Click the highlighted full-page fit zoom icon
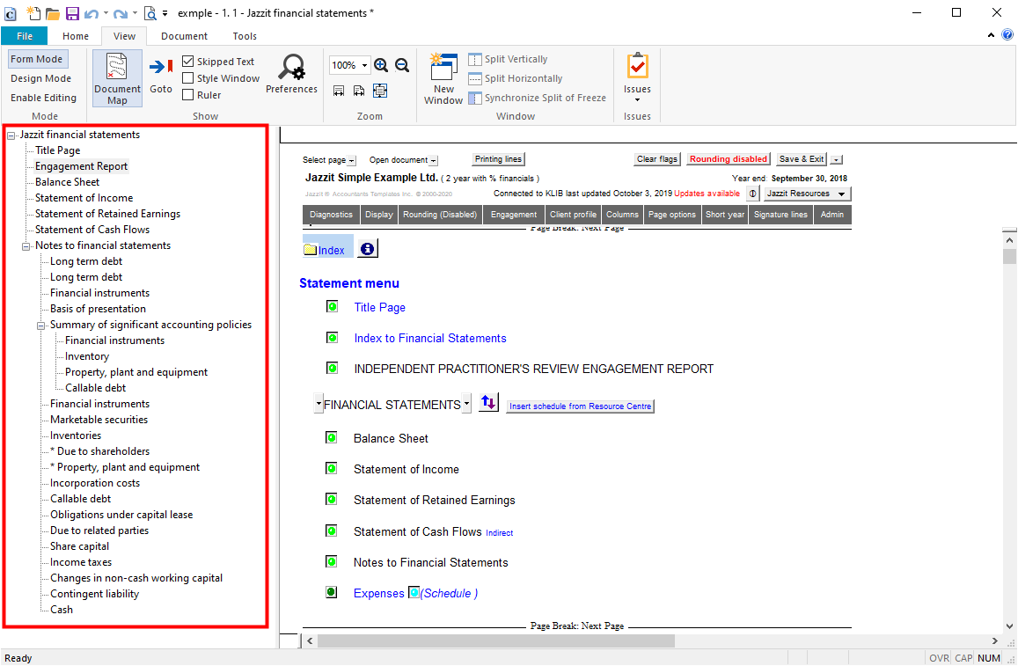This screenshot has height=666, width=1018. 380,91
